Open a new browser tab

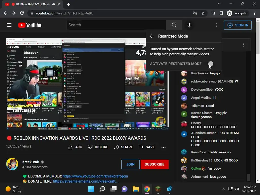coord(69,4)
